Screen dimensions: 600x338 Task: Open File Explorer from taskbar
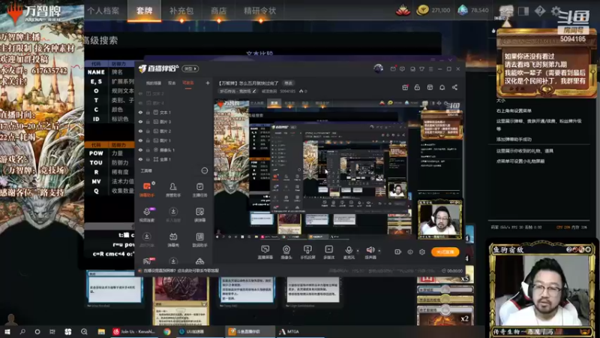[101, 331]
